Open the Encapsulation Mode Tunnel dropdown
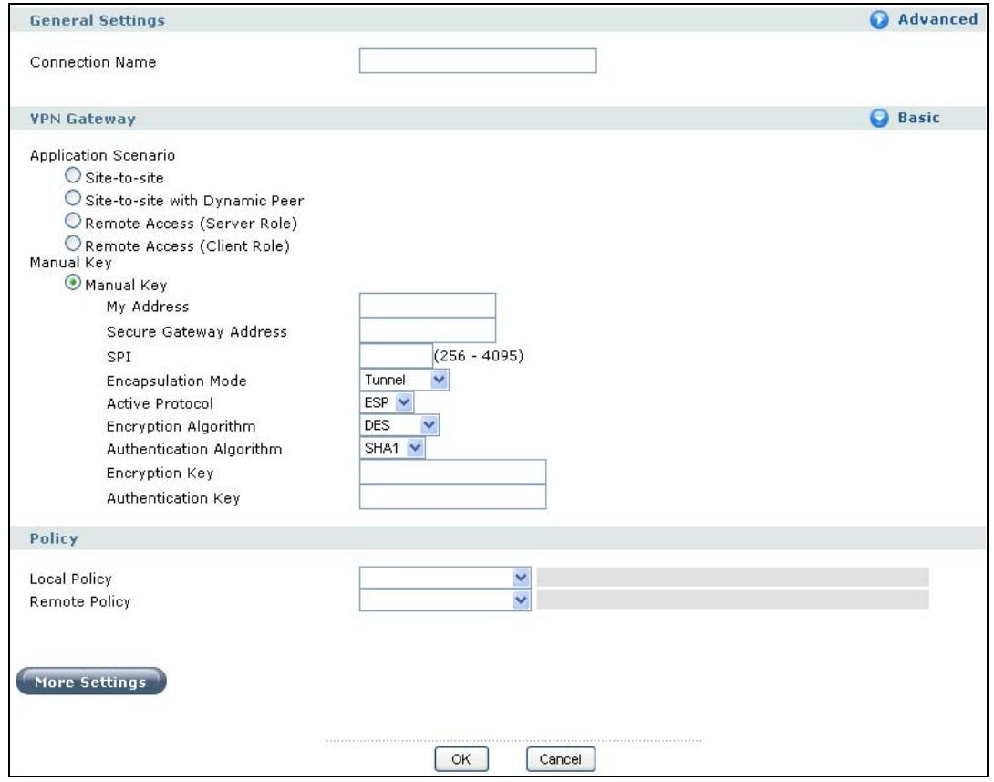The height and width of the screenshot is (782, 994). (404, 380)
